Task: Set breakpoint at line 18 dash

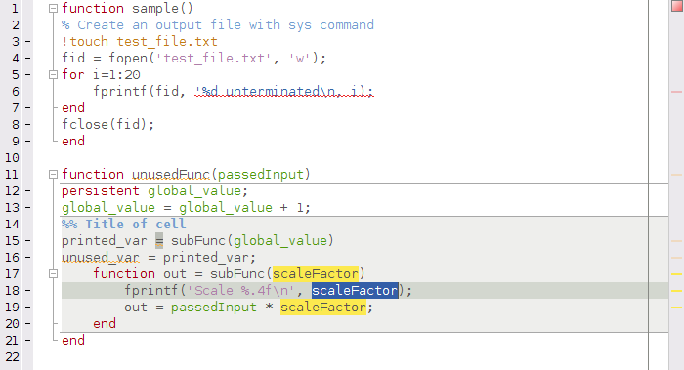Action: 28,290
